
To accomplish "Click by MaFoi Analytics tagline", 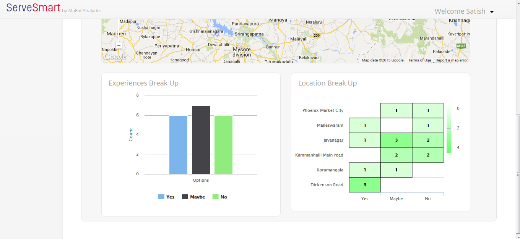I will 81,11.
